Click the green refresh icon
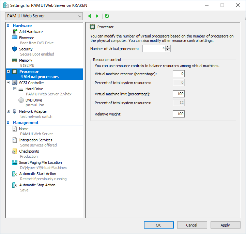The image size is (246, 234). point(107,16)
